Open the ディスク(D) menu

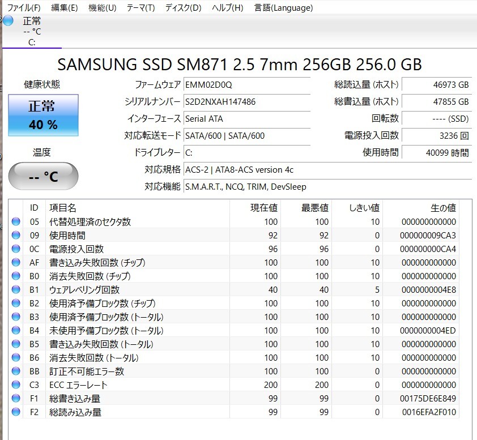(x=184, y=7)
